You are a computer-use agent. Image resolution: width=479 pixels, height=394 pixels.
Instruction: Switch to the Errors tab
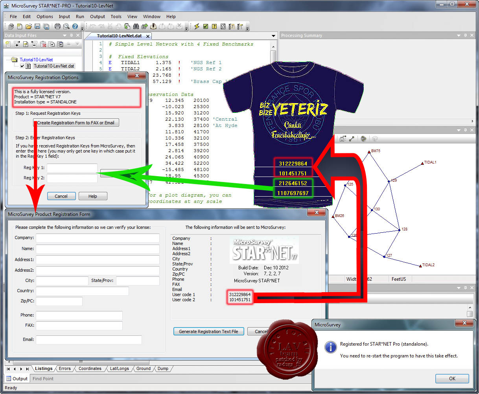pyautogui.click(x=65, y=368)
